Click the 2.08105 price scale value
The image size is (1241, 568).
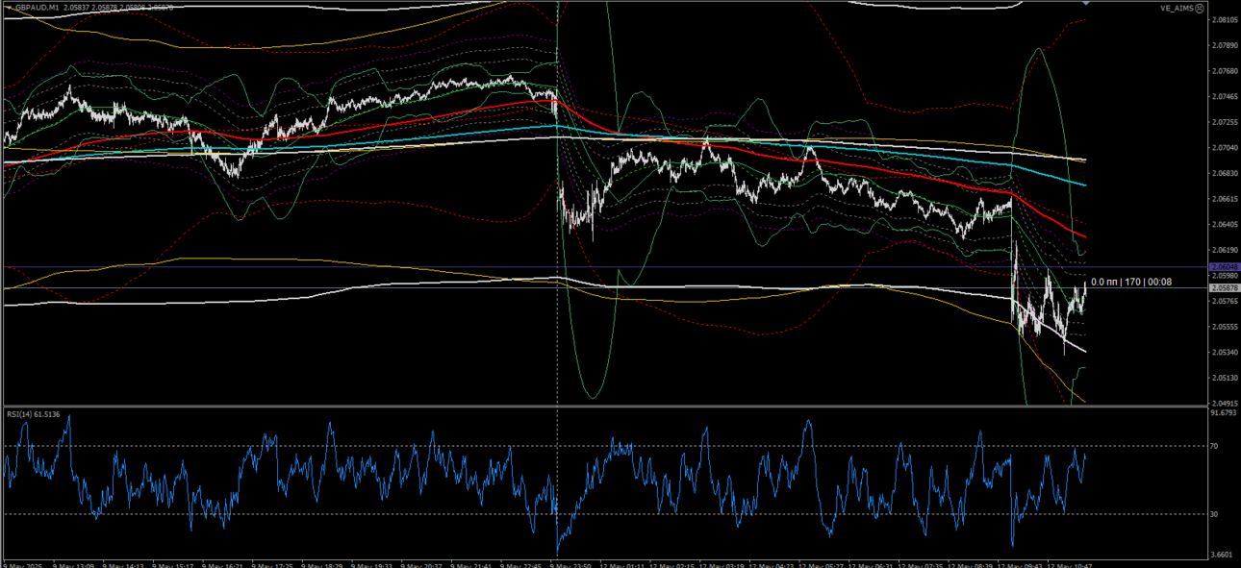tap(1225, 19)
